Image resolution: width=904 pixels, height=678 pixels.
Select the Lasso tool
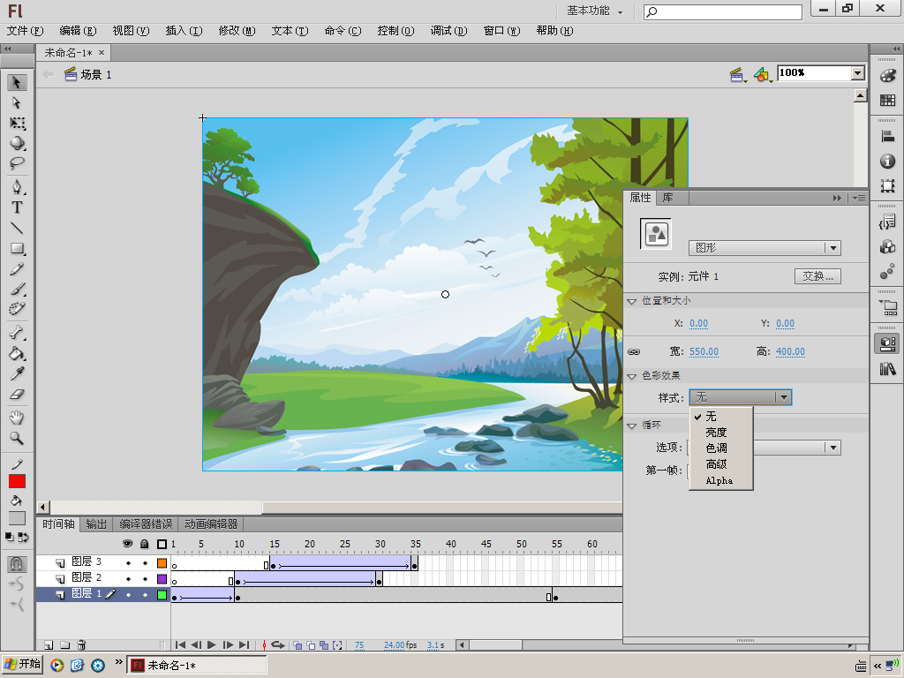(x=17, y=163)
